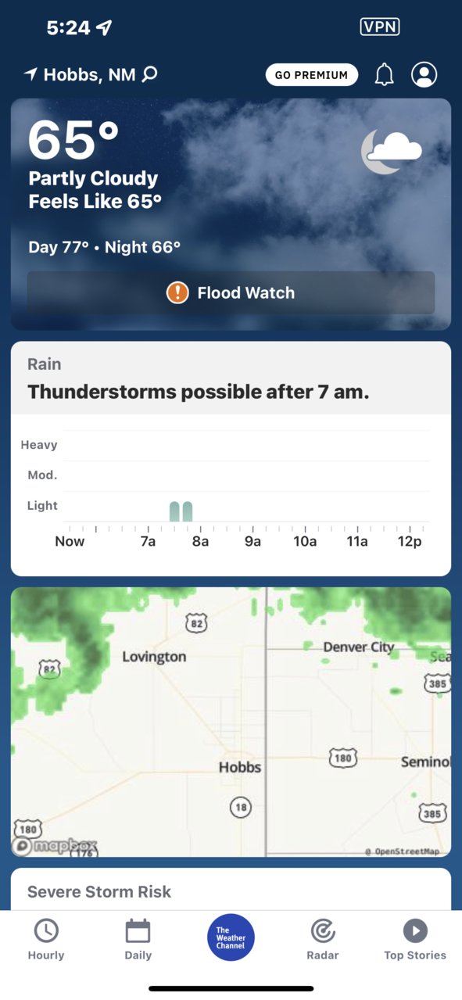Open The Weather Channel home icon
Screen dimensions: 462x1000
point(231,937)
